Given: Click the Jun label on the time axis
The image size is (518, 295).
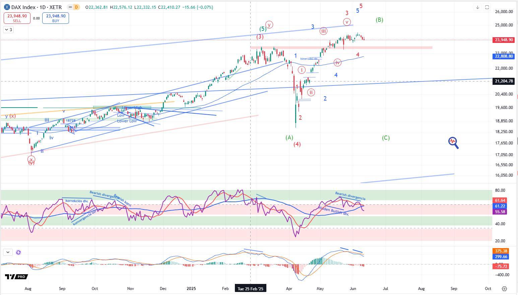Looking at the screenshot, I should tap(353, 289).
